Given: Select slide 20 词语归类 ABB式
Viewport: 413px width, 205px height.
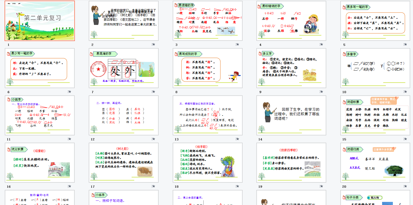Looking at the screenshot, I should [376, 163].
